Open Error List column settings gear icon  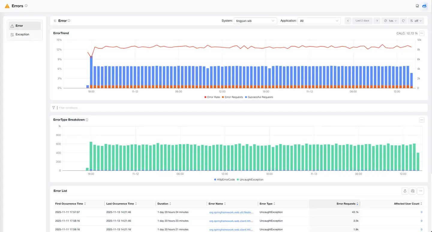[x=413, y=191]
